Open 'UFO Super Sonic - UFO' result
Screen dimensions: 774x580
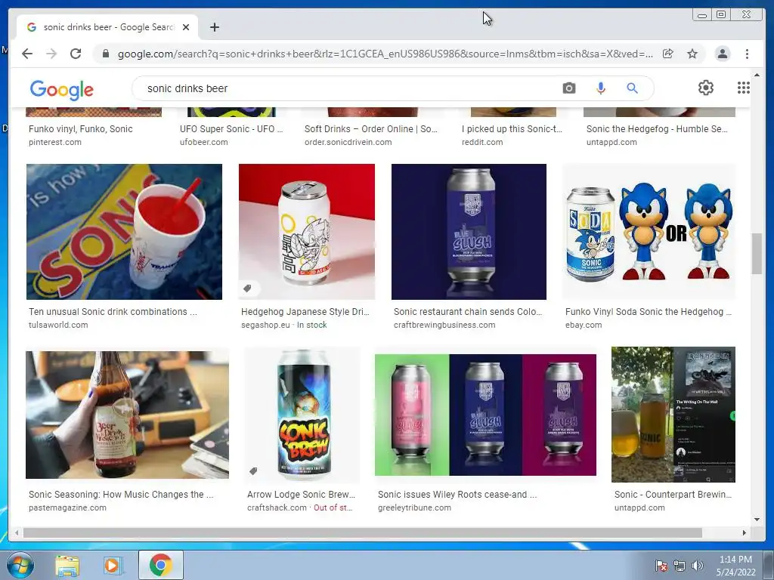(x=231, y=128)
